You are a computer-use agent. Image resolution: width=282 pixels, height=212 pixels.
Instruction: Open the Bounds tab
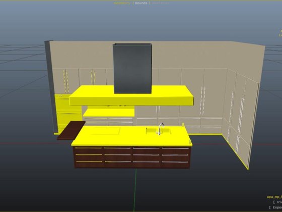(x=141, y=3)
